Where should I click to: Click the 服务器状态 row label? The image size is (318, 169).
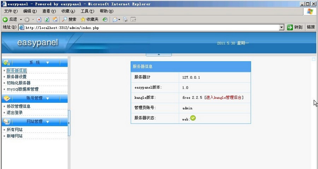(145, 118)
